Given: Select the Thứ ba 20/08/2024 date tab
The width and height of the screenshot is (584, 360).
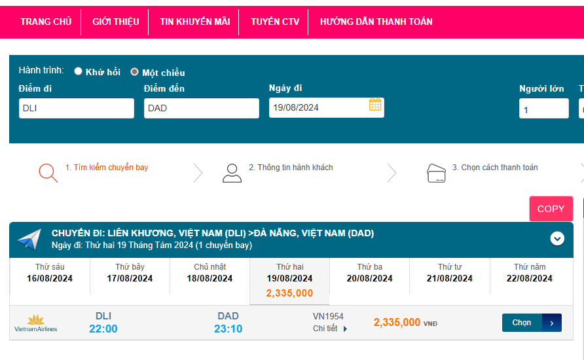Looking at the screenshot, I should 369,273.
